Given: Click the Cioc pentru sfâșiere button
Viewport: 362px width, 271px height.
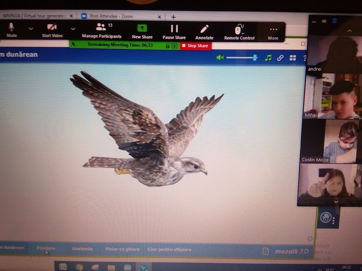Looking at the screenshot, I should pyautogui.click(x=169, y=249).
